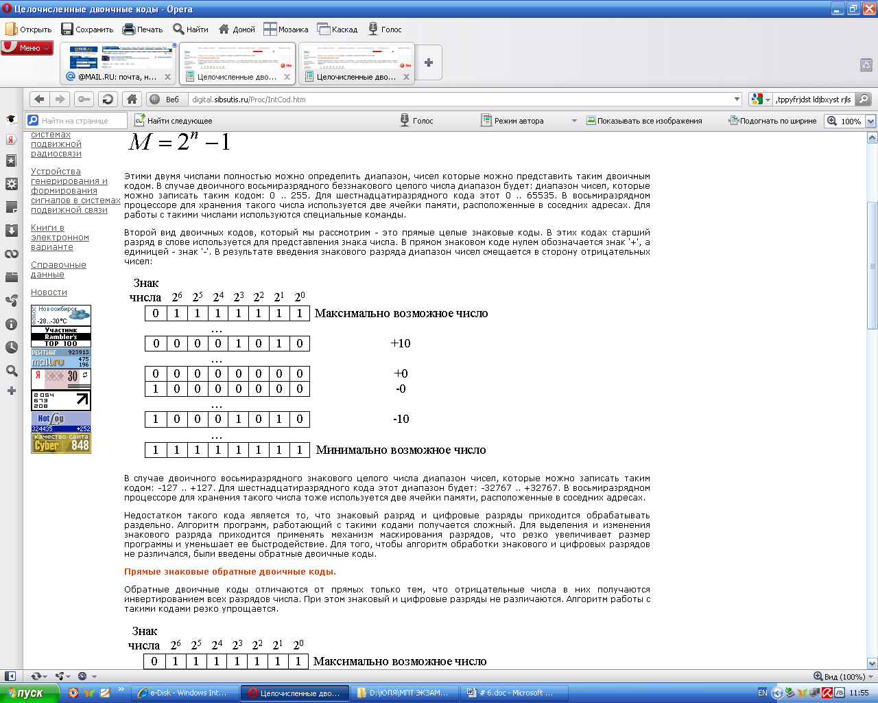This screenshot has height=703, width=878.
Task: Open the downloads sidebar panel
Action: [11, 230]
